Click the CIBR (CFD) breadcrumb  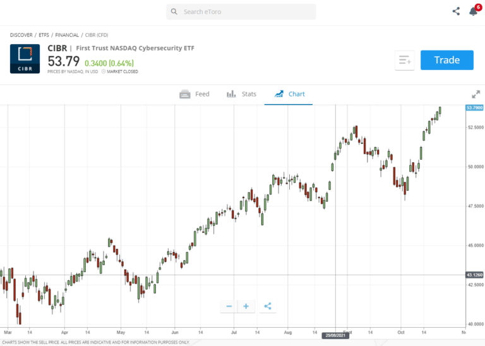tap(97, 35)
